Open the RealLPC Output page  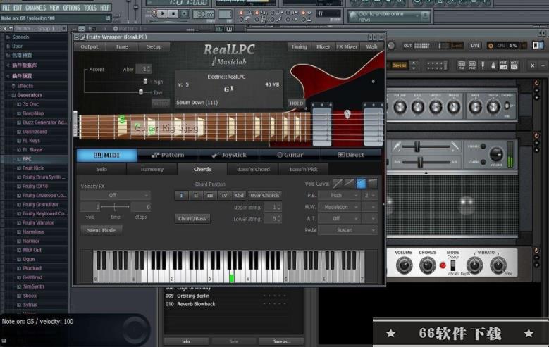pyautogui.click(x=90, y=46)
